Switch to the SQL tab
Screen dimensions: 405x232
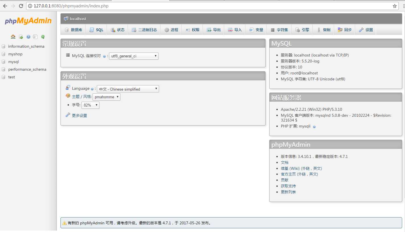(96, 30)
